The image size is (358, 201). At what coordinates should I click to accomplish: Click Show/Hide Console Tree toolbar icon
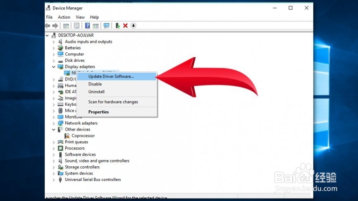click(x=66, y=26)
